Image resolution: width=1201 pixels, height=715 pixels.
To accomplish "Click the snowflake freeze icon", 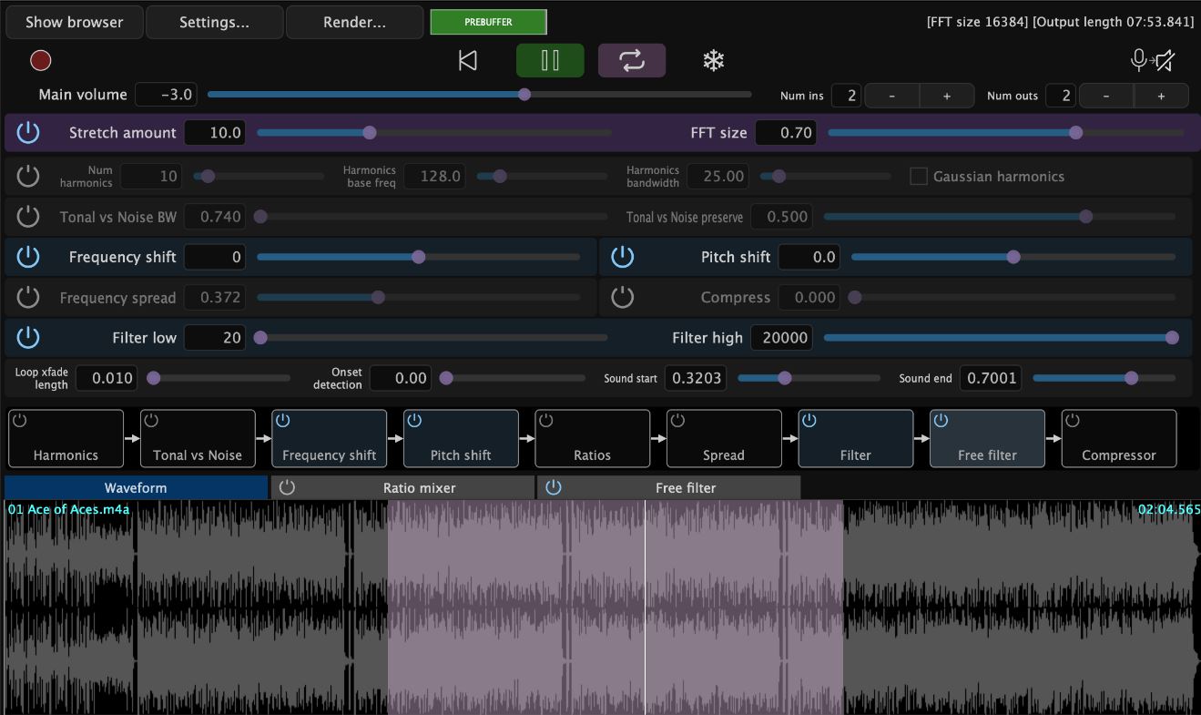I will [713, 60].
